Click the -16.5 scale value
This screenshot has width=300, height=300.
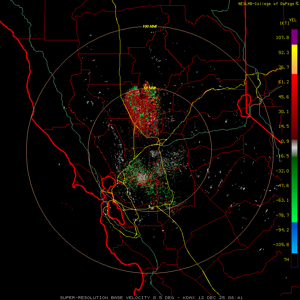point(282,156)
